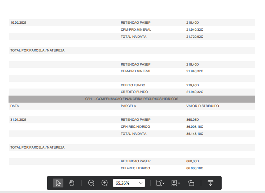The image size is (265, 193).
Task: Rotate the document view
Action: pos(191,183)
